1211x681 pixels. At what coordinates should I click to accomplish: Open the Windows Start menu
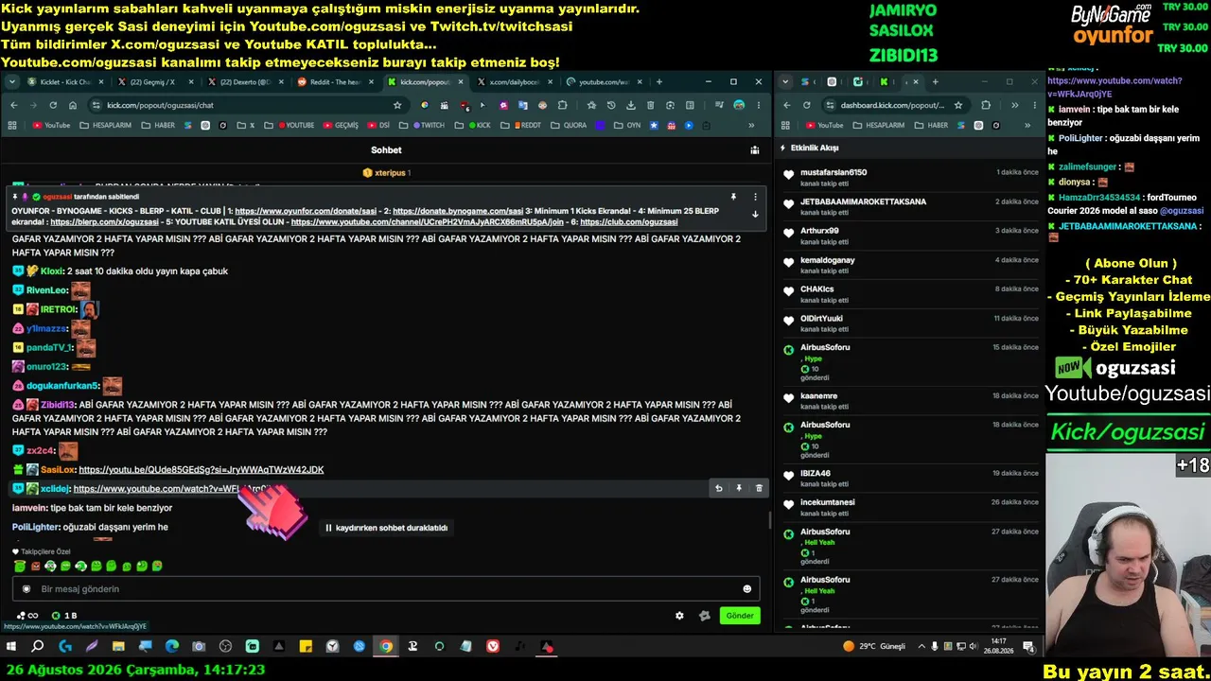[11, 647]
